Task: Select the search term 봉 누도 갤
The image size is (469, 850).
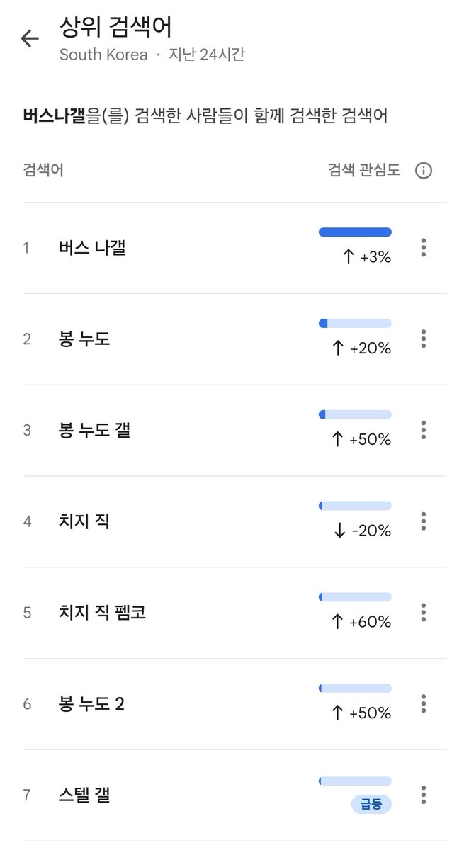Action: coord(94,430)
